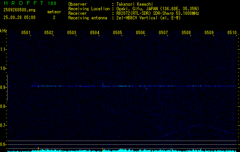Image resolution: width=240 pixels, height=152 pixels.
Task: Click the 0.8 kHz frequency label
Action: click(x=3, y=106)
